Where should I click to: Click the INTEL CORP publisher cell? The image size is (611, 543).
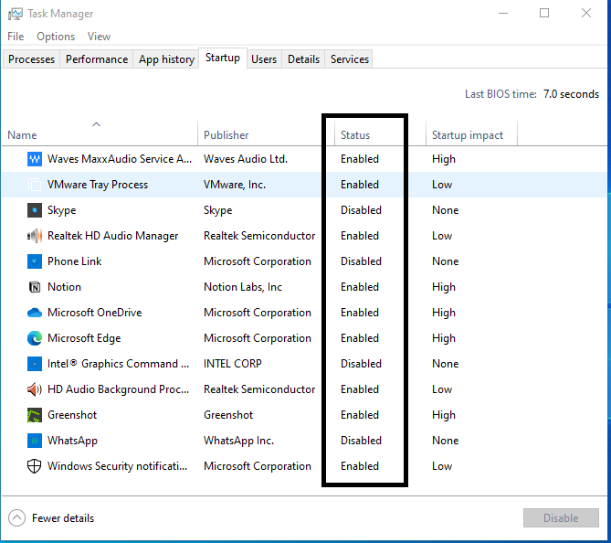pos(233,364)
